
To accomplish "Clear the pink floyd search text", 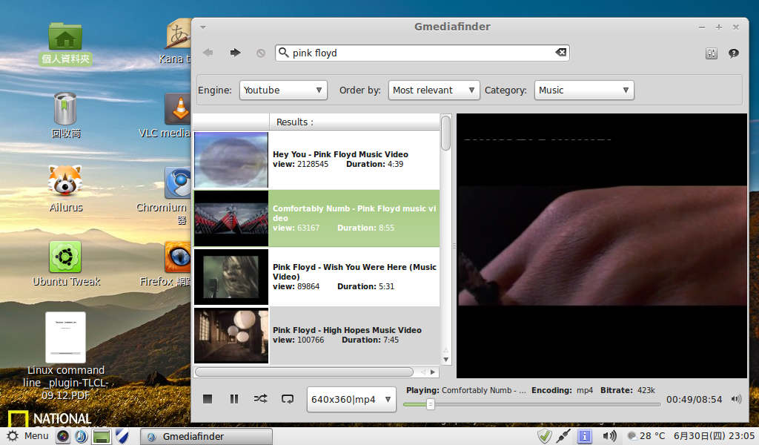I will [x=560, y=53].
